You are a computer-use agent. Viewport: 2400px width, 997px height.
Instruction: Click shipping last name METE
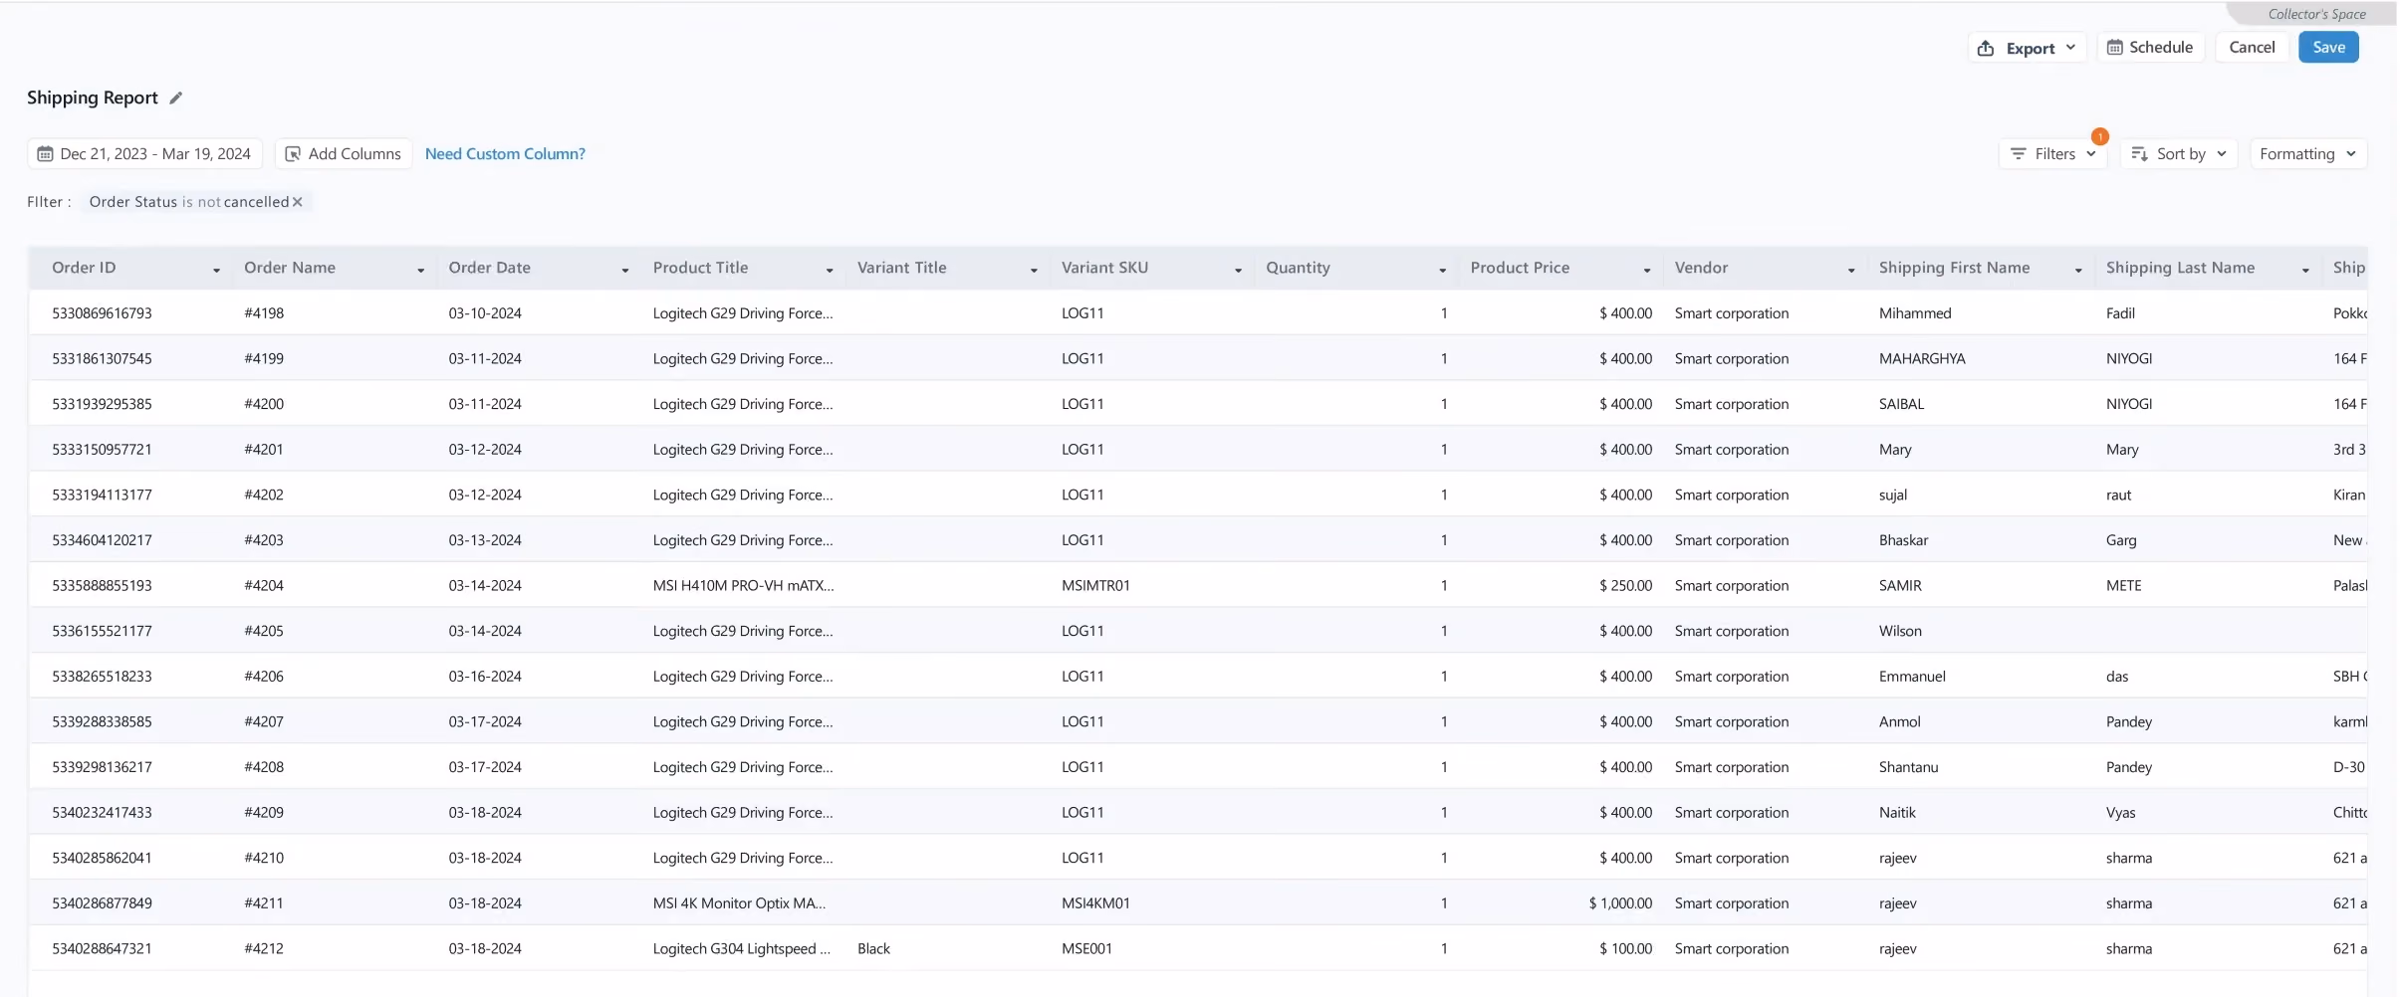click(2123, 586)
